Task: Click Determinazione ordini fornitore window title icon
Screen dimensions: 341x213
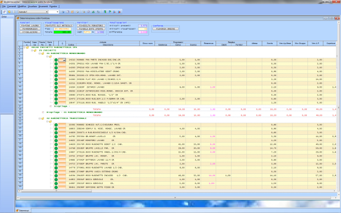Action: click(18, 18)
